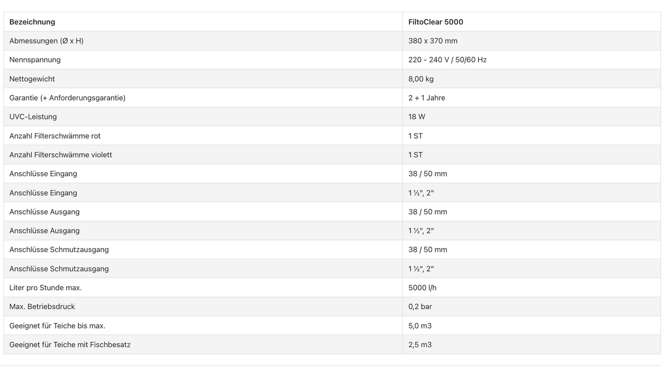The height and width of the screenshot is (372, 669).
Task: Click the "Anzahl Filterschwämme rot" label
Action: (55, 136)
